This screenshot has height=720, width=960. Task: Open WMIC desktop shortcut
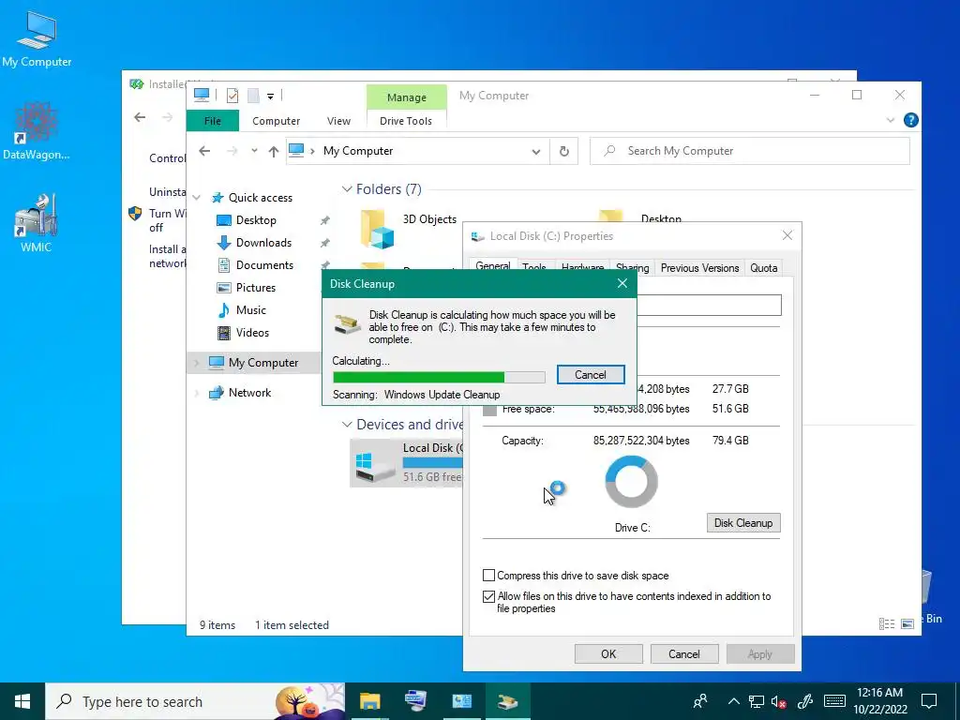pyautogui.click(x=37, y=223)
